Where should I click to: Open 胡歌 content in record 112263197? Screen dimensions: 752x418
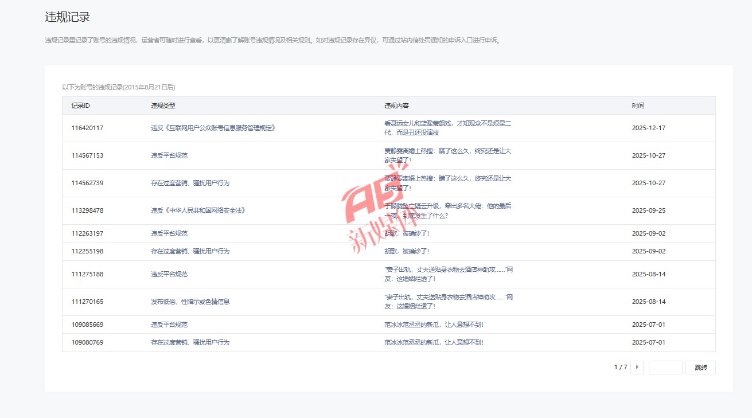point(407,233)
